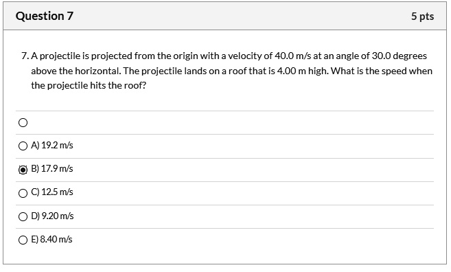Click the line beginning 'above the horizontal'
Image resolution: width=451 pixels, height=272 pixels.
tap(231, 71)
